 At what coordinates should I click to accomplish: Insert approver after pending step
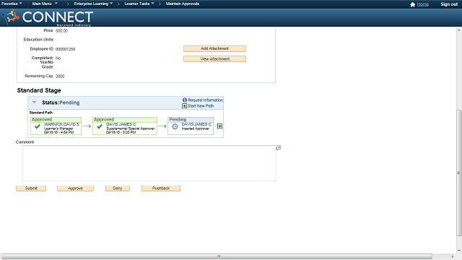pos(219,126)
